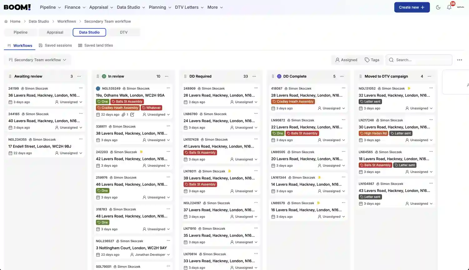Open the Awaiting review column options menu

tap(79, 76)
